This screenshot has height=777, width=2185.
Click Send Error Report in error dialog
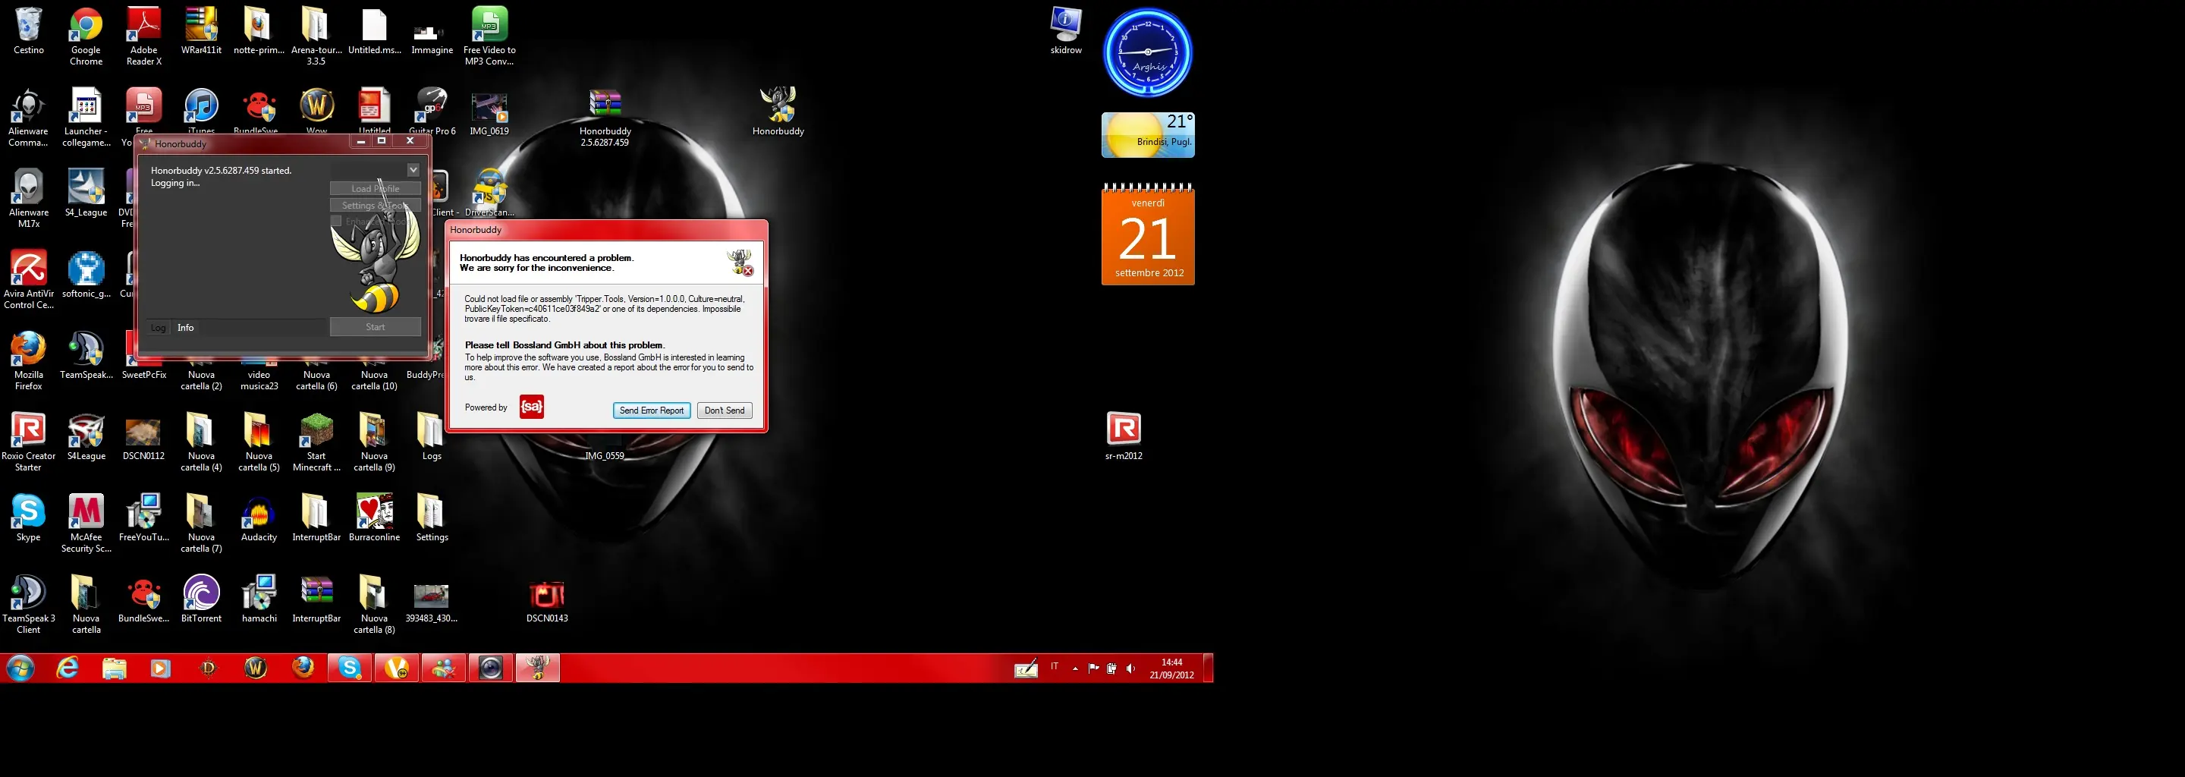652,411
